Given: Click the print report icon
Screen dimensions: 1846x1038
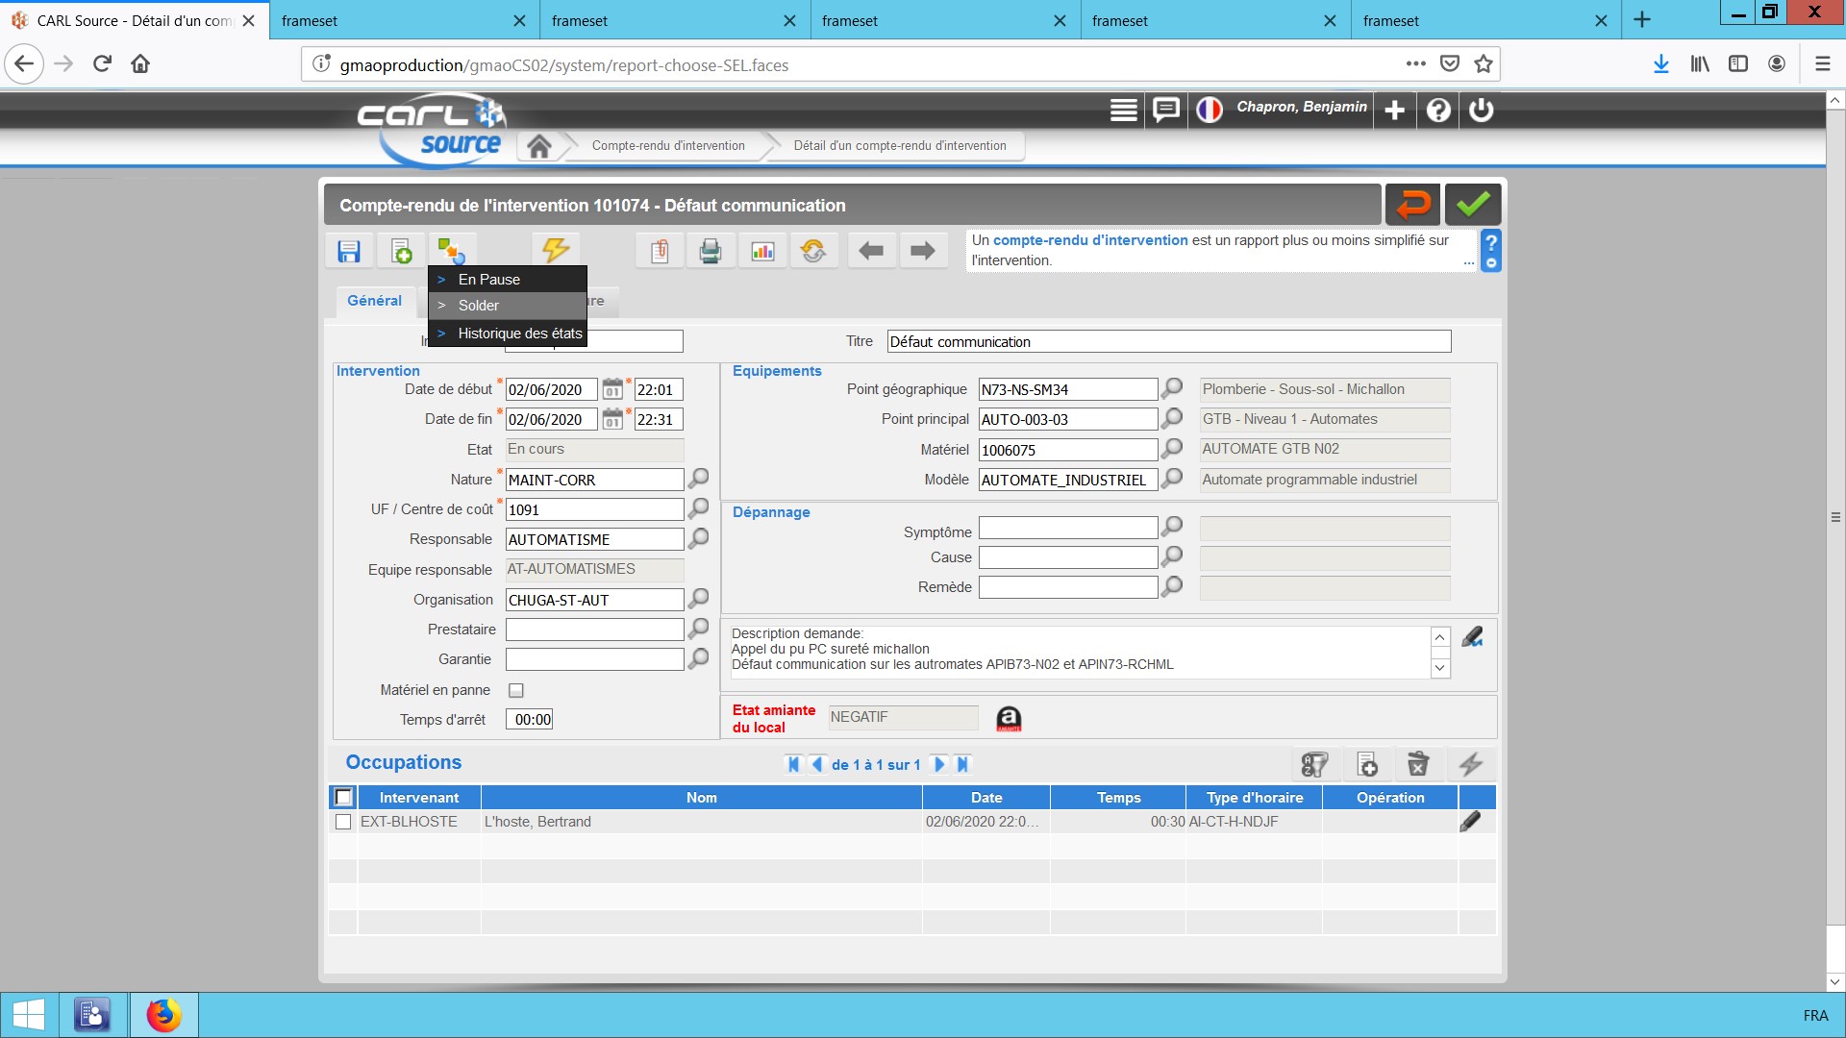Looking at the screenshot, I should pos(711,252).
